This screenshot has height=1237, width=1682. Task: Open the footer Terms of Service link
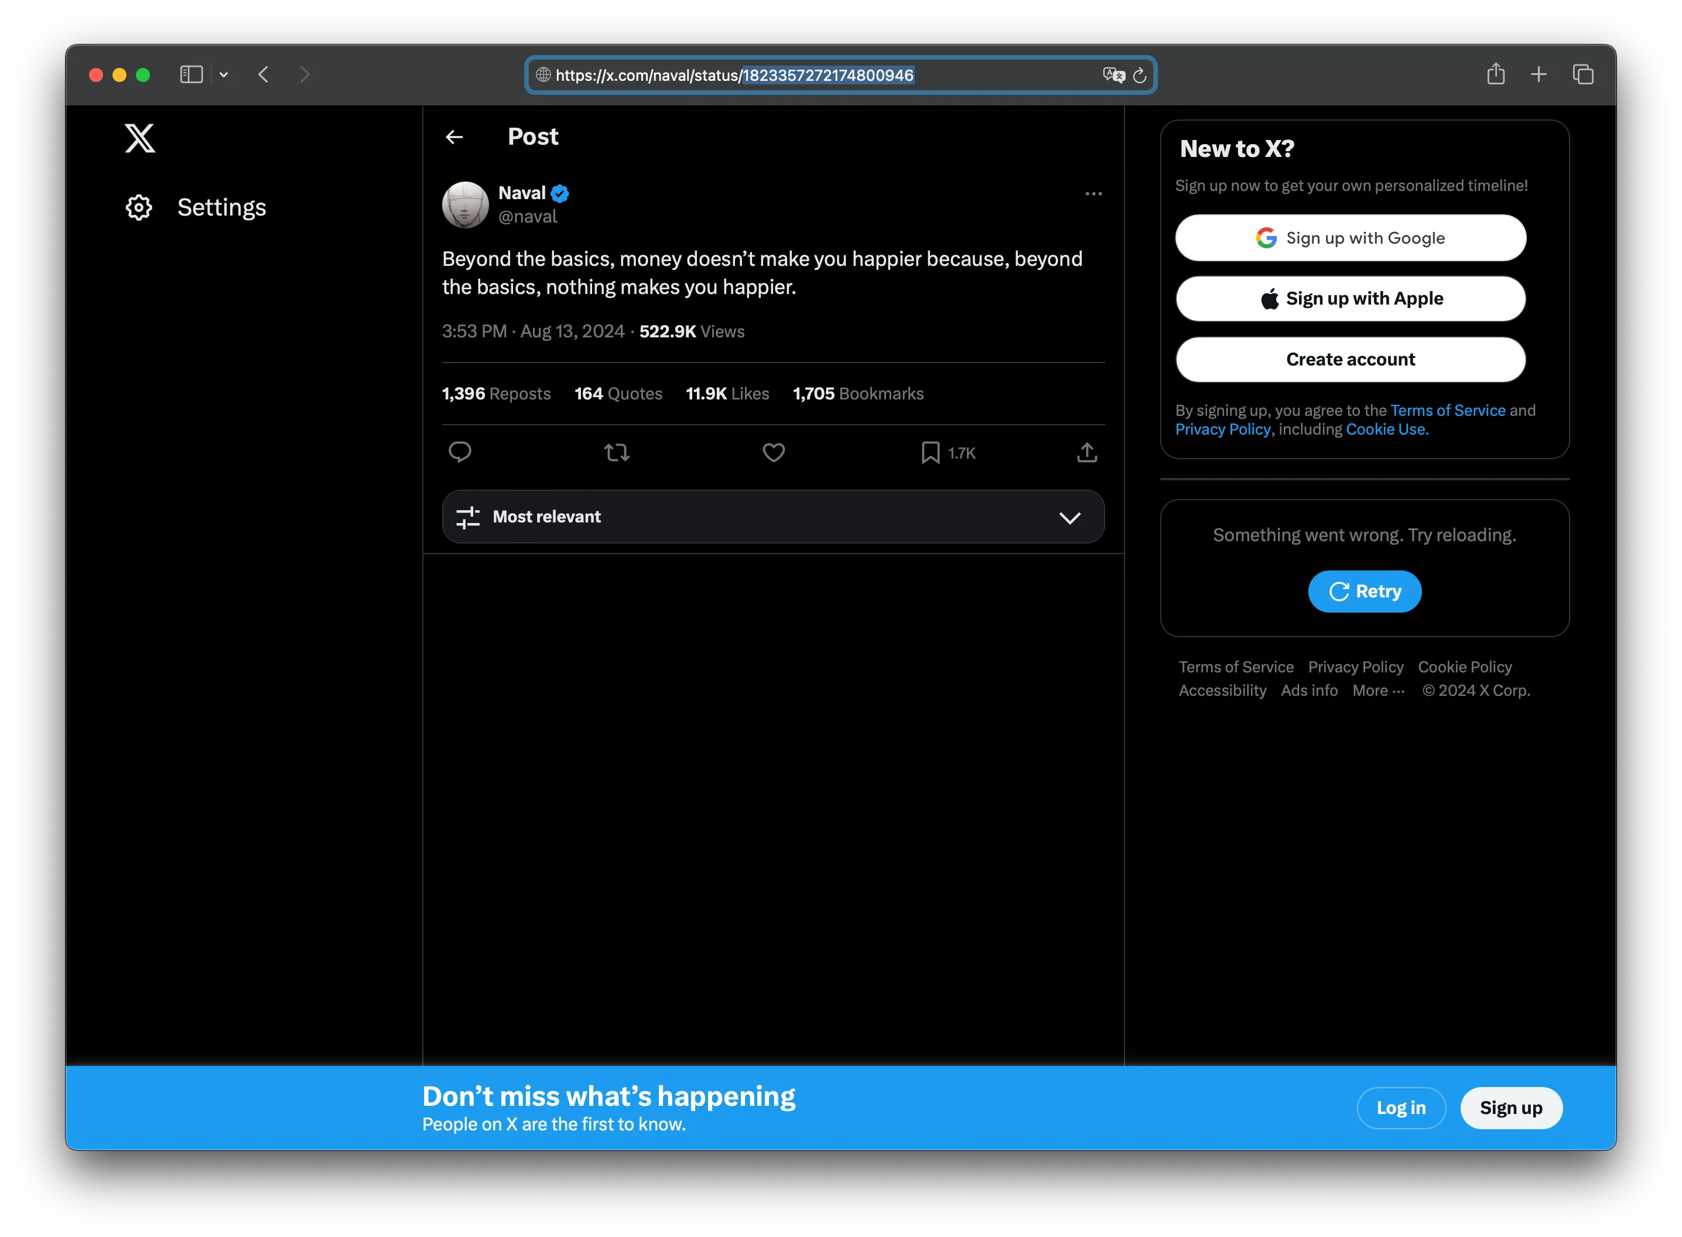click(x=1236, y=667)
